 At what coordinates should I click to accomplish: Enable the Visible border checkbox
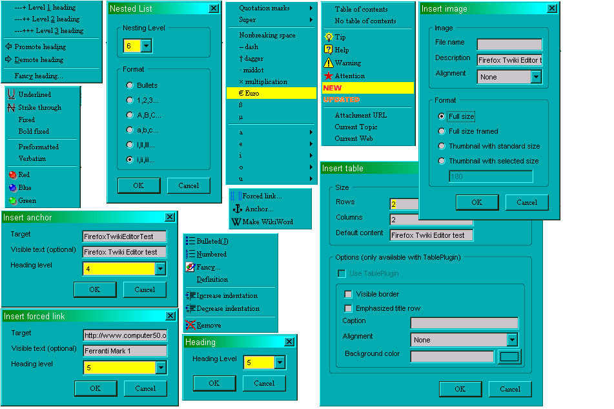click(x=347, y=293)
